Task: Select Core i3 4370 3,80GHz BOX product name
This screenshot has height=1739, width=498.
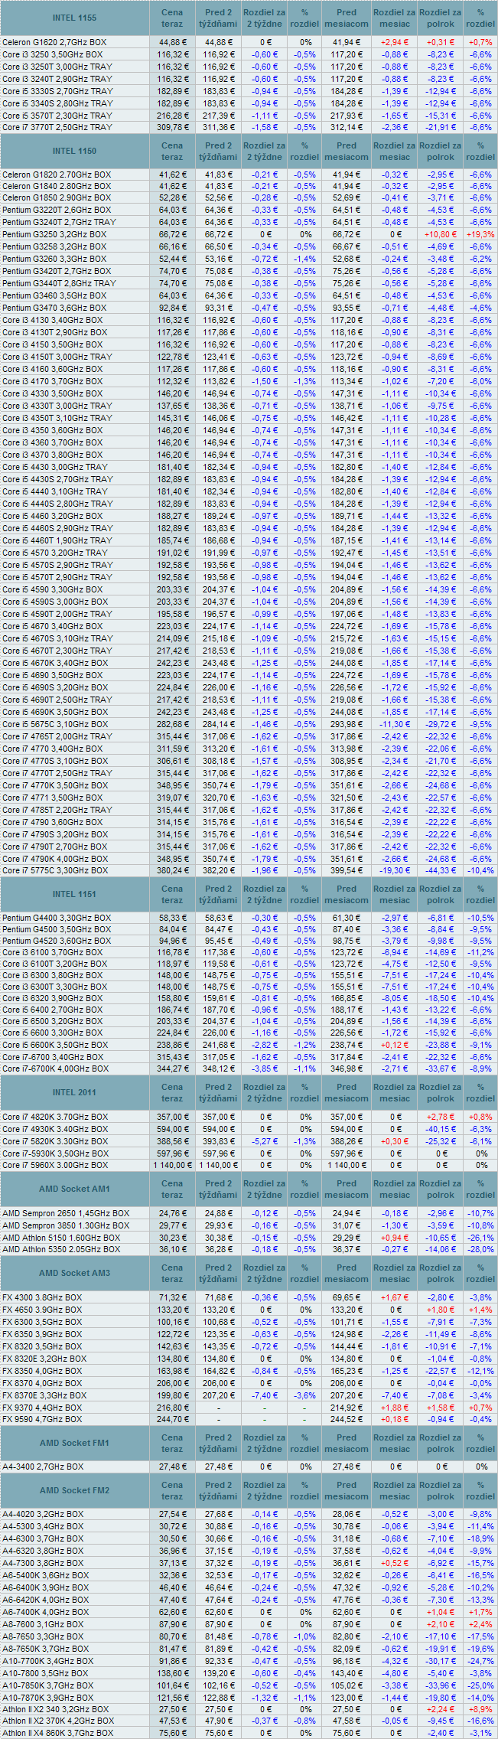Action: pos(52,455)
